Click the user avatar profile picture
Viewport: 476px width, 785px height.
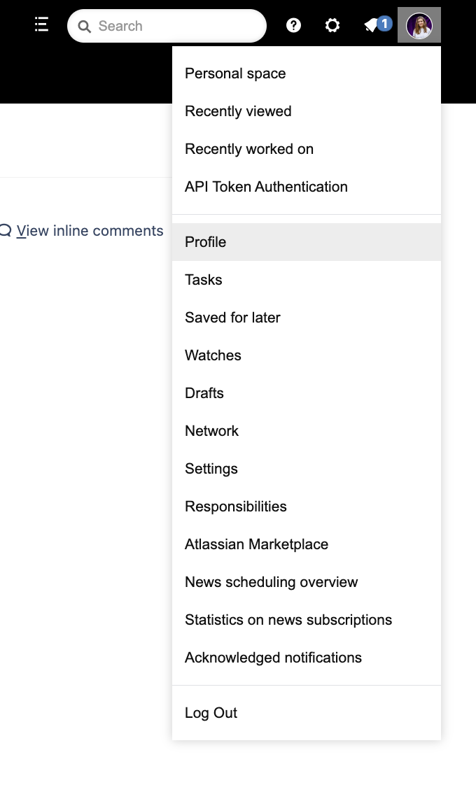point(419,25)
